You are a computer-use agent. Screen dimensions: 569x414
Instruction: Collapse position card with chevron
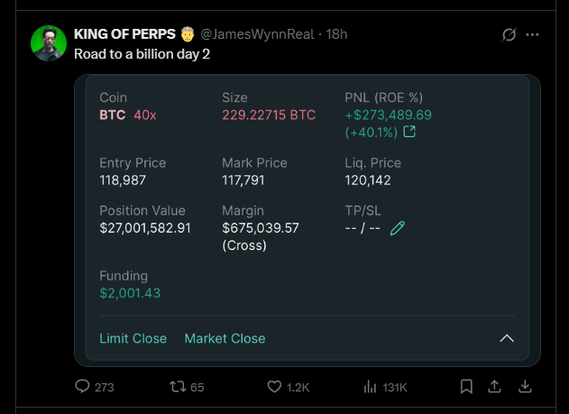[x=507, y=338]
